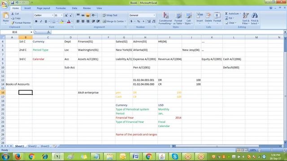Apply the red font color
The image size is (287, 161).
pyautogui.click(x=69, y=21)
